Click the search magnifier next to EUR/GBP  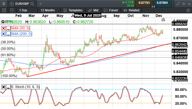(x=32, y=4)
